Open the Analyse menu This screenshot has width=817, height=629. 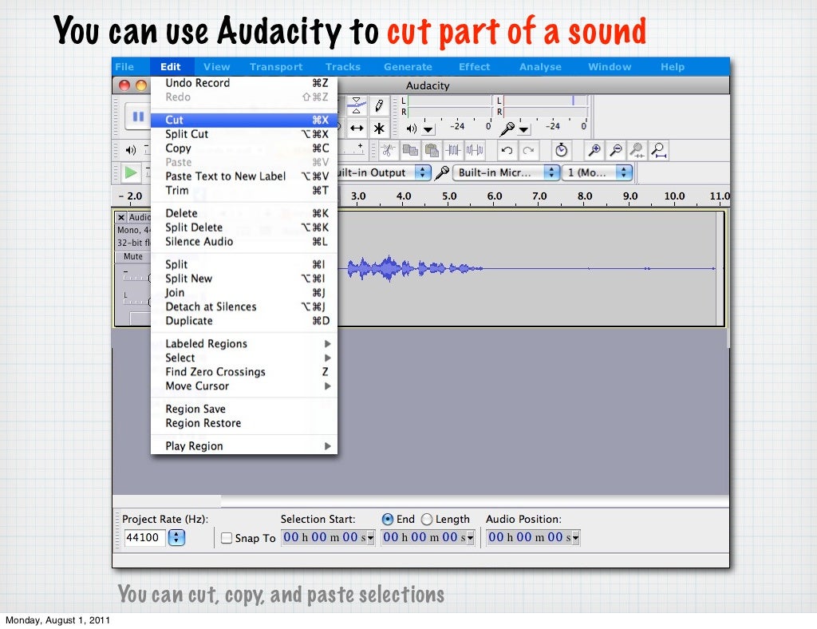pyautogui.click(x=540, y=67)
